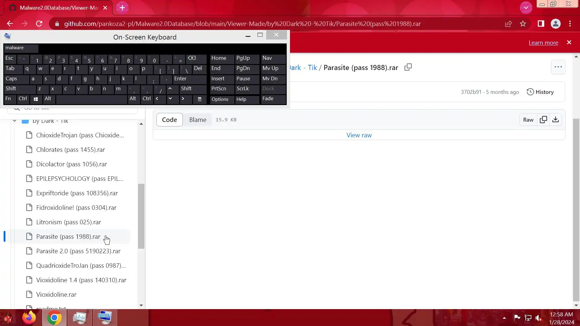Switch to the Blame tab
Viewport: 580px width, 326px height.
coord(198,120)
